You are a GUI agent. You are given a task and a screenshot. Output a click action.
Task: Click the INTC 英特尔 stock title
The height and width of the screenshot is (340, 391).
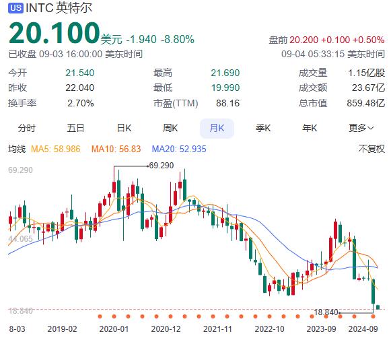point(59,7)
